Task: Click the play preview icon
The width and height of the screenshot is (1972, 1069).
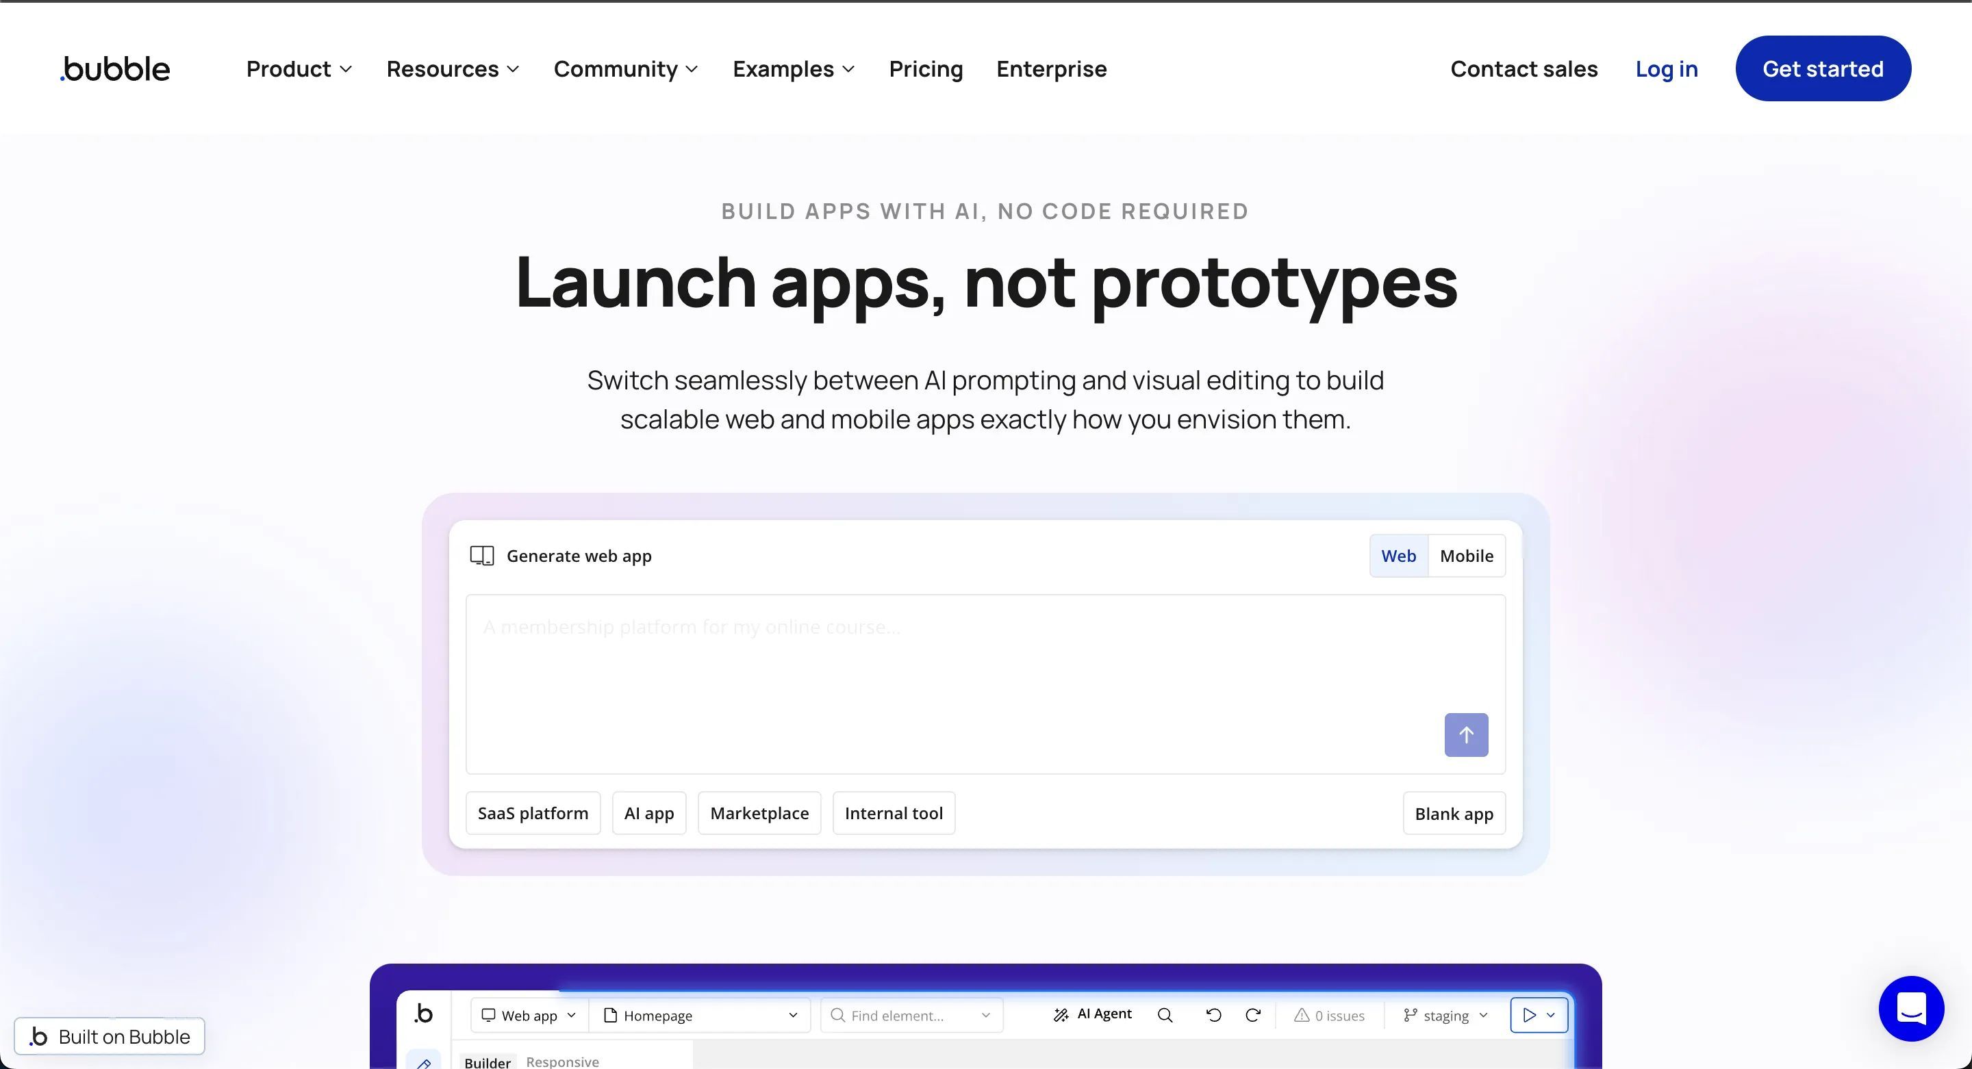Action: 1529,1016
